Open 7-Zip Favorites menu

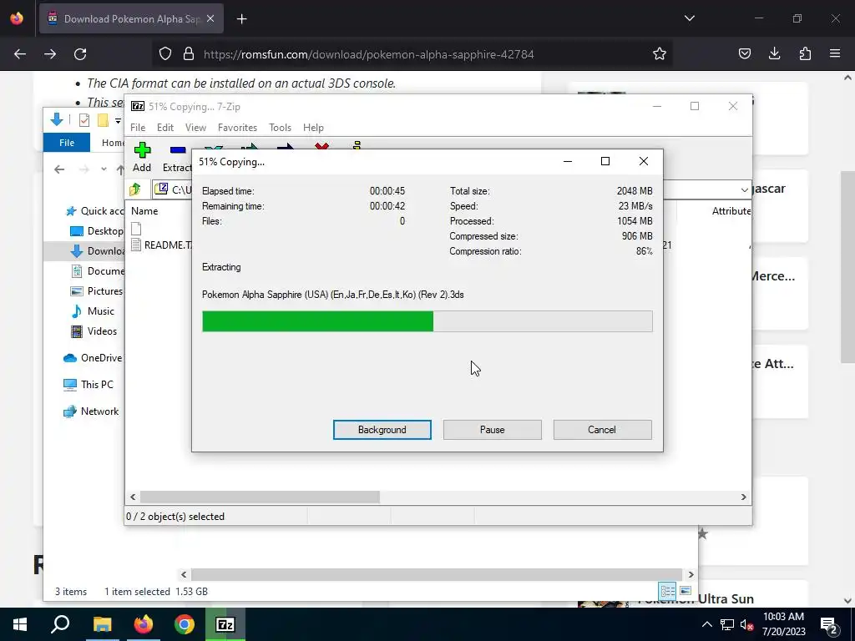click(x=237, y=128)
